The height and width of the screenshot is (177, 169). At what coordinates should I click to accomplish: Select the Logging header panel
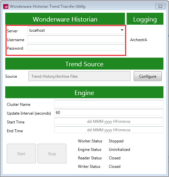point(145,19)
